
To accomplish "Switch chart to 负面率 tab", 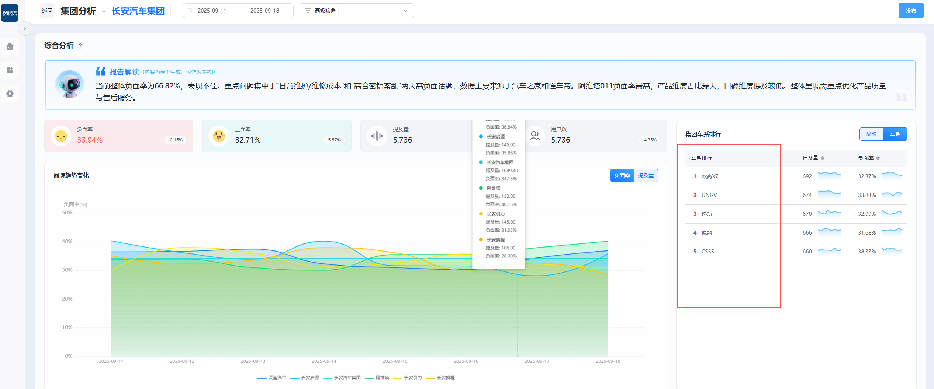I will click(622, 175).
